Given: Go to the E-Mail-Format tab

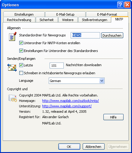Looking at the screenshot, I should click(107, 14).
